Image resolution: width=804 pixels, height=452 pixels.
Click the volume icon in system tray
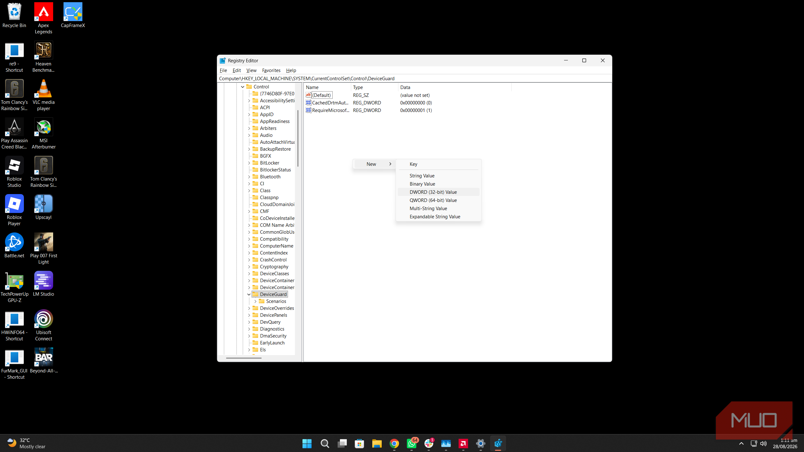pyautogui.click(x=763, y=444)
